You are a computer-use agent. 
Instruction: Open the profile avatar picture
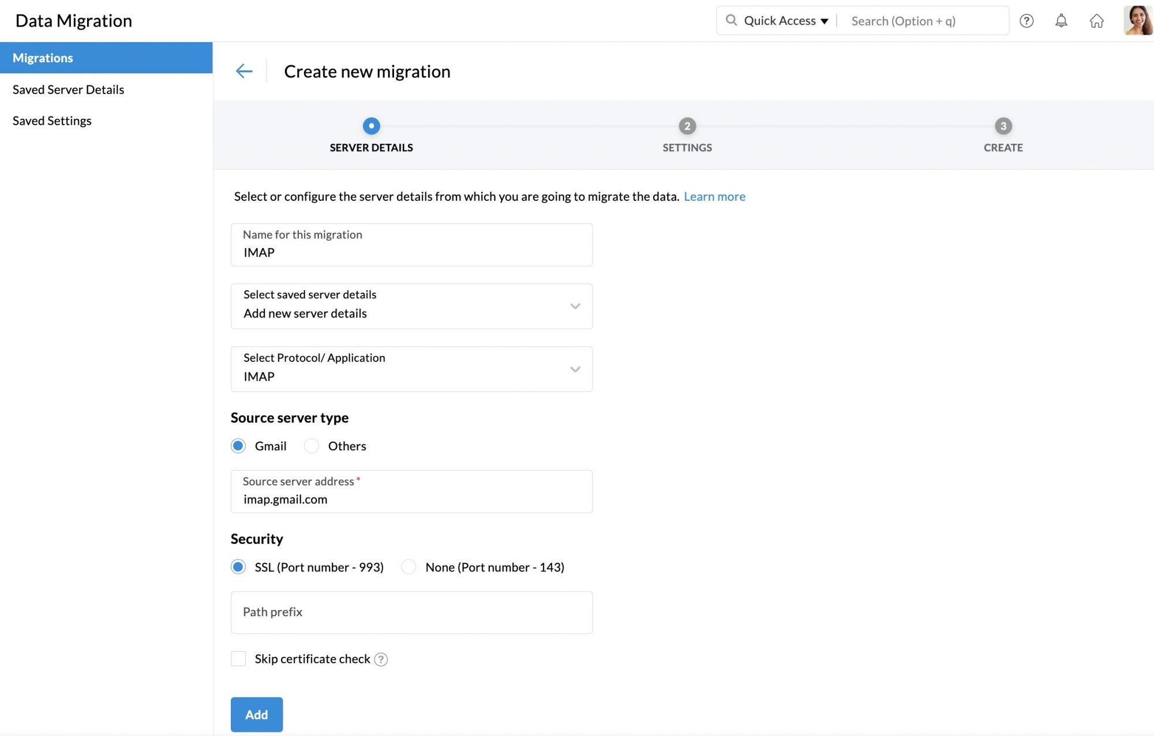(x=1137, y=20)
